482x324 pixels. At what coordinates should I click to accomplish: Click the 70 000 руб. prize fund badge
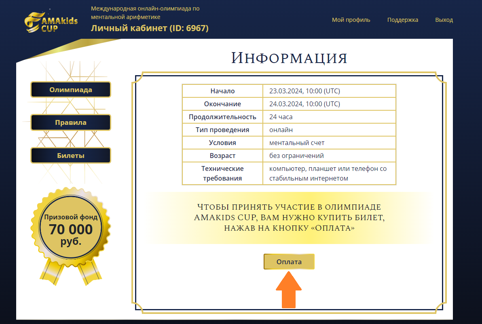click(71, 229)
